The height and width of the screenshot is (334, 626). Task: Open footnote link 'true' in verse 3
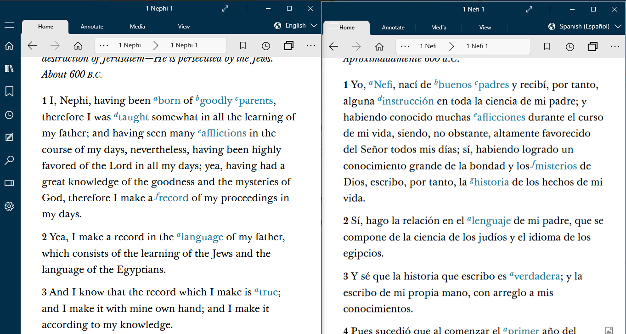coord(266,292)
